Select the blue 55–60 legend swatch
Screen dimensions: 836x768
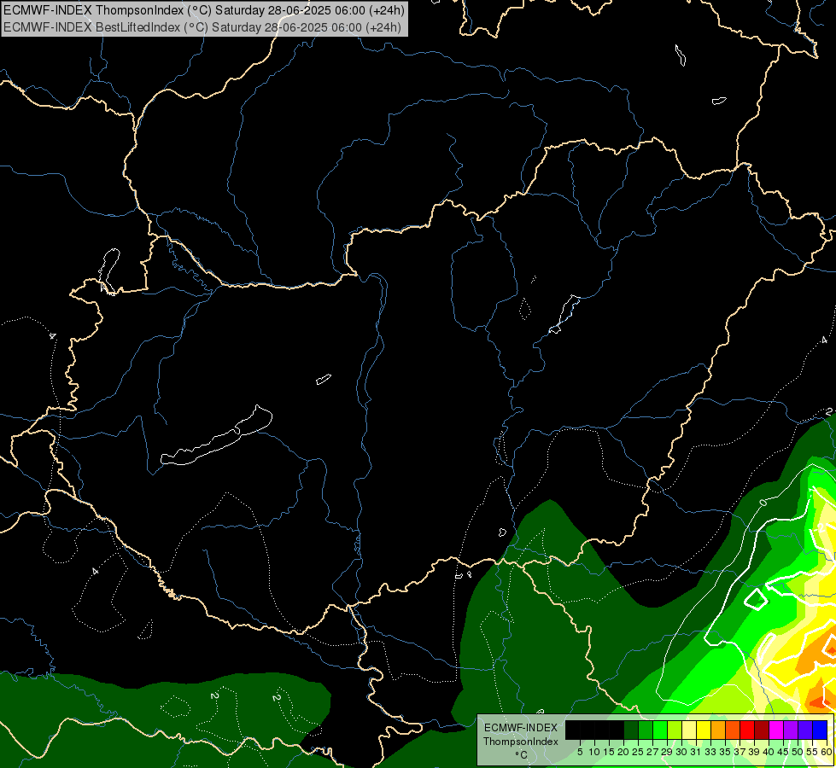820,730
